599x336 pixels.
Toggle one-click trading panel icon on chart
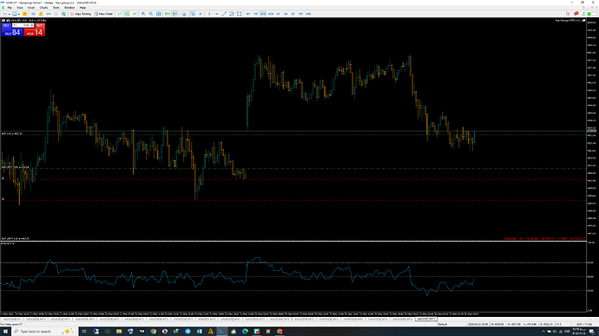pos(3,20)
